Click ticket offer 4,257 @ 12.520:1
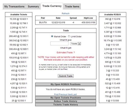 (x=19, y=83)
